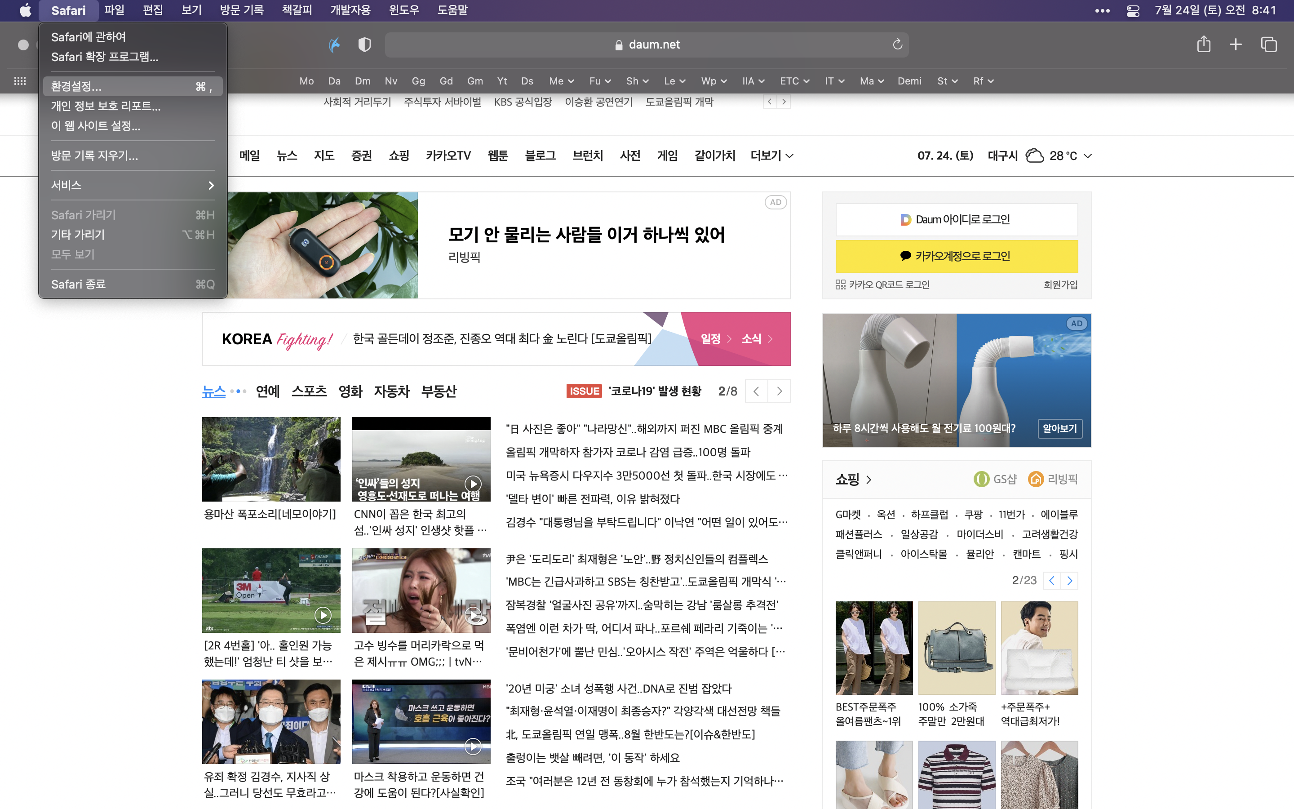Viewport: 1294px width, 809px height.
Task: Click Daum 아이디로 로그인 button
Action: [x=957, y=219]
